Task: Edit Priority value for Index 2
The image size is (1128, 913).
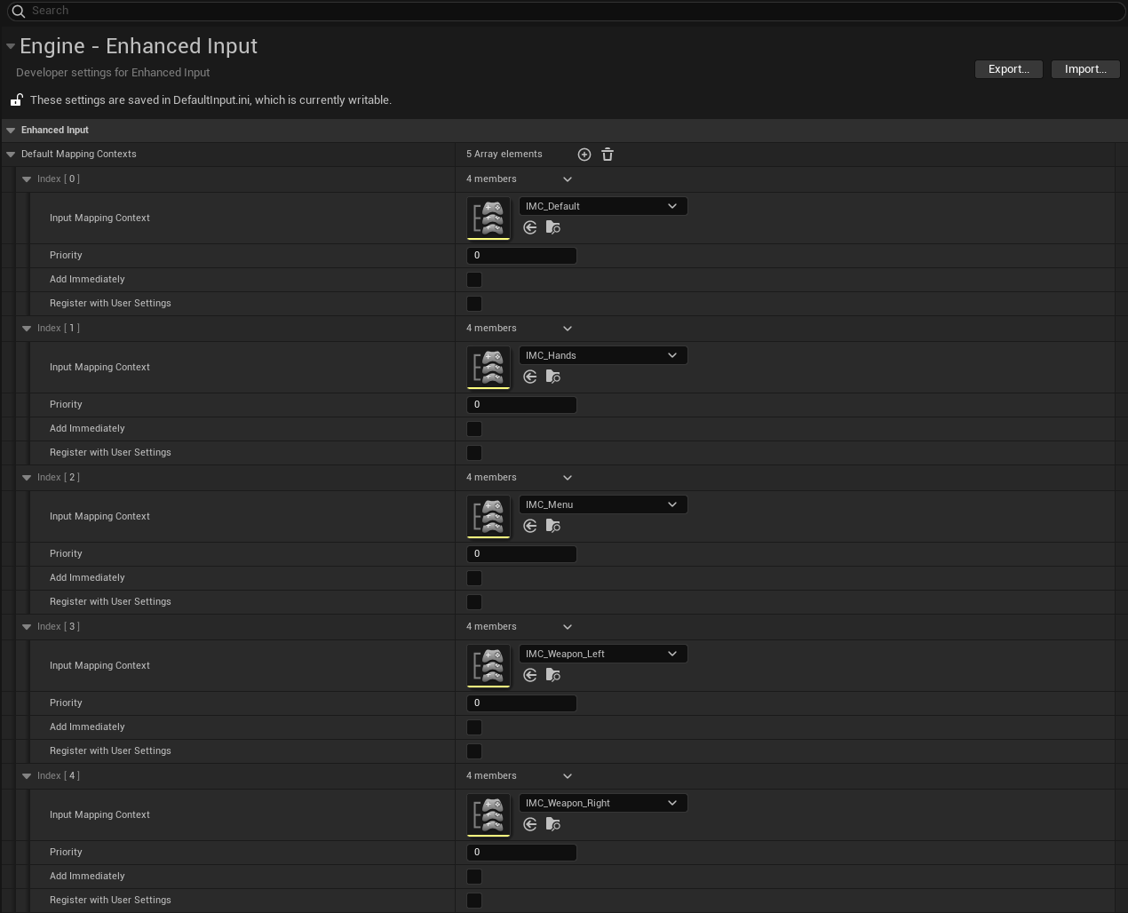Action: 521,554
